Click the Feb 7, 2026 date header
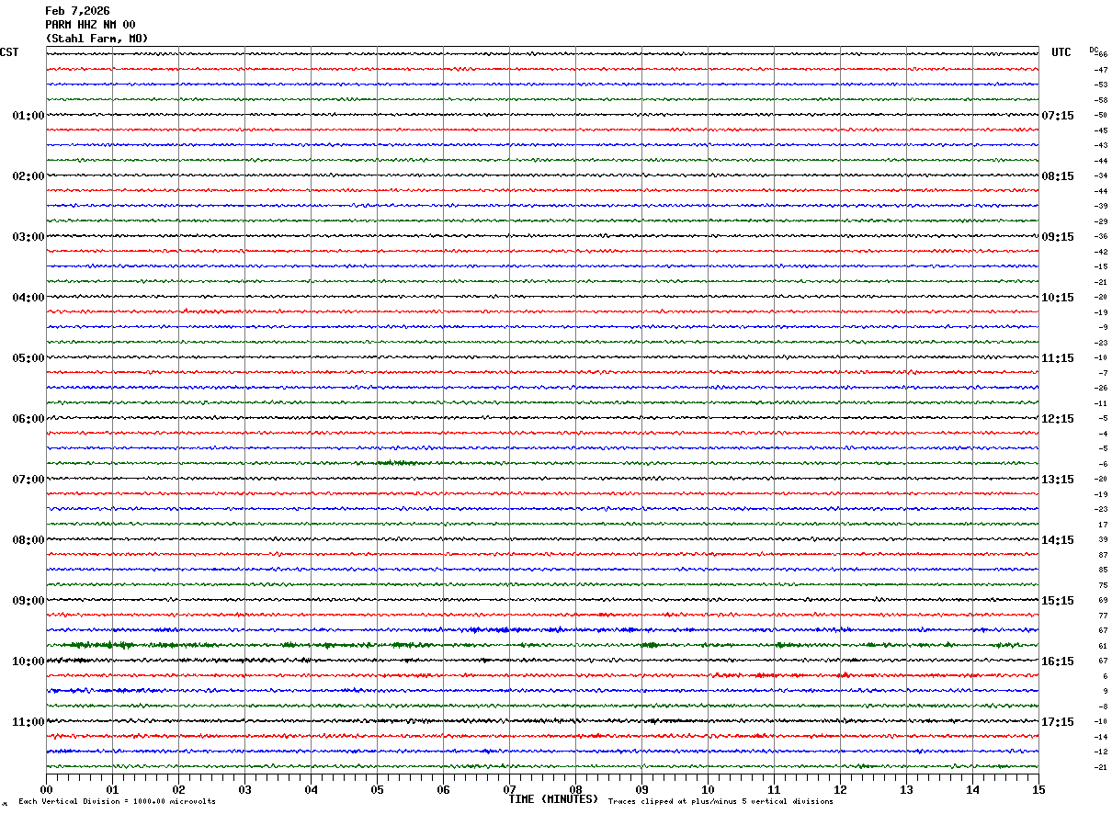 click(77, 11)
